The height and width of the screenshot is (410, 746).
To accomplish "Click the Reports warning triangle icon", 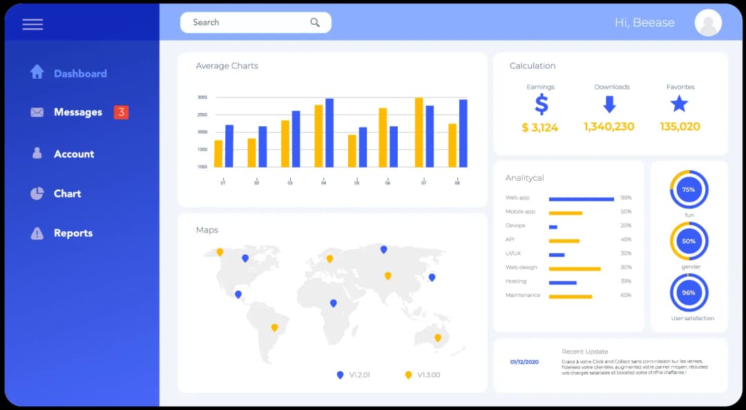I will tap(37, 233).
